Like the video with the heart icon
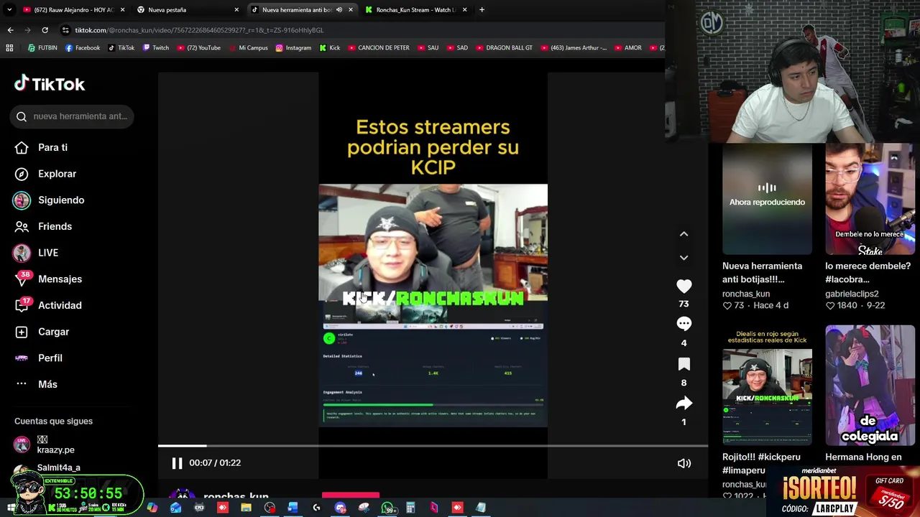Viewport: 920px width, 517px height. tap(684, 286)
